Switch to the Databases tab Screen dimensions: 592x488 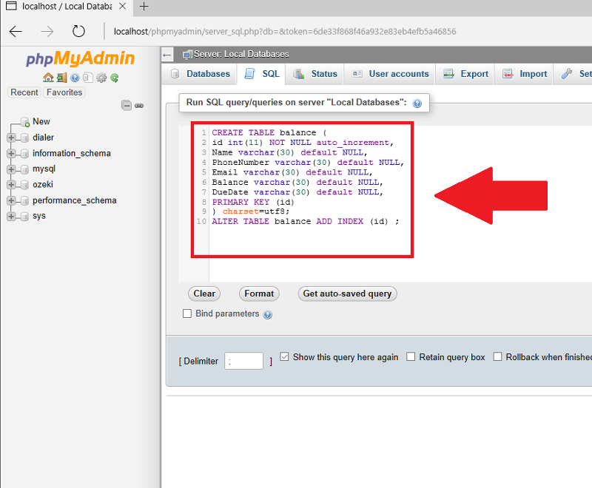(x=201, y=74)
